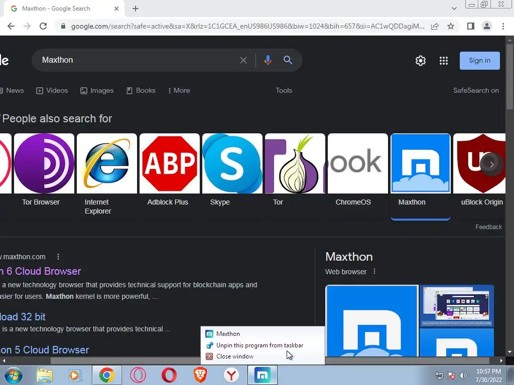
Task: Launch Opera GX from taskbar
Action: (138, 375)
